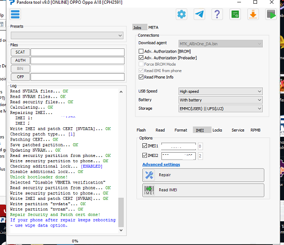Open settings via the gear icon
Viewport: 284px width, 245px height.
coord(182,14)
